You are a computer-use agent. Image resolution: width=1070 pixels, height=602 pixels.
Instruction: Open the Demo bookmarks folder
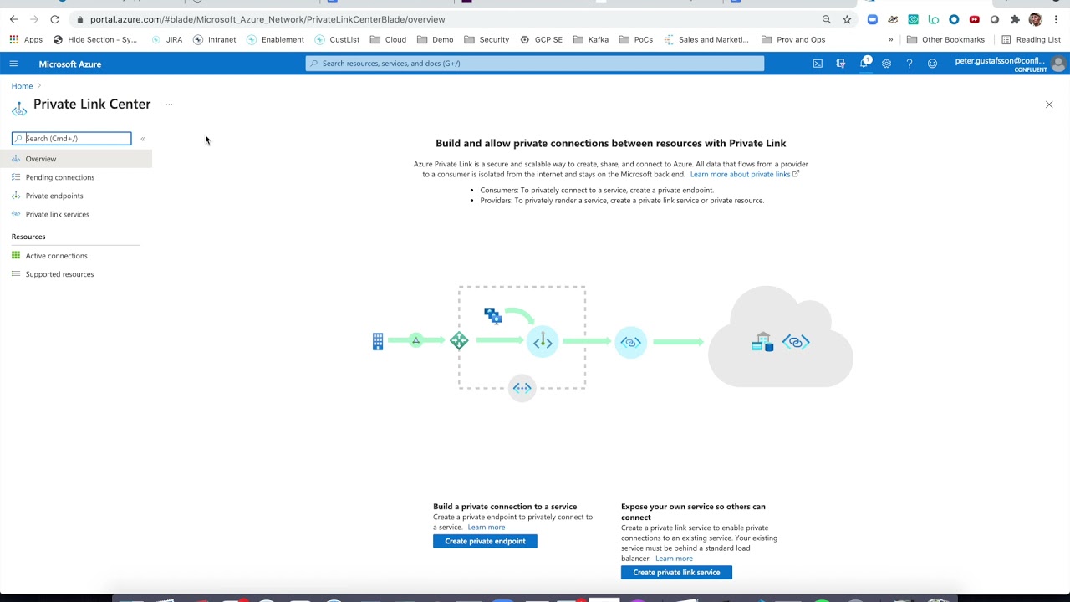pyautogui.click(x=435, y=39)
